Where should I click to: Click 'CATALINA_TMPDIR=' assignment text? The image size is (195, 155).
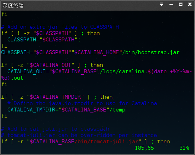[x=33, y=110]
